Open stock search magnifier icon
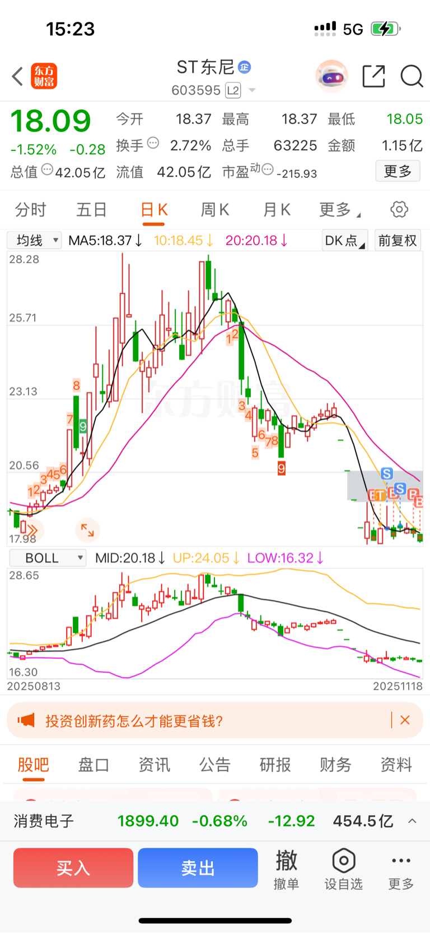430x933 pixels. [x=412, y=76]
